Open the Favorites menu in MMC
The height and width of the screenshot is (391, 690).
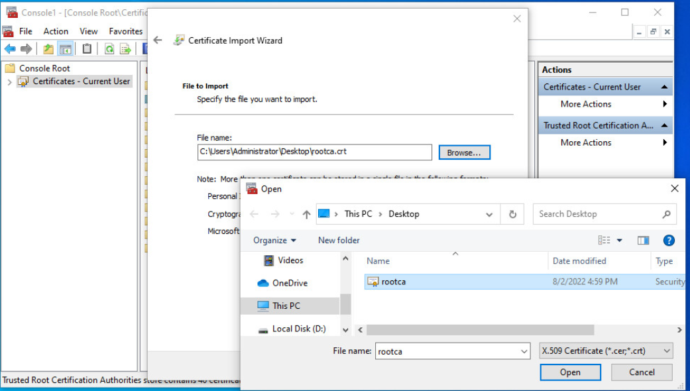pyautogui.click(x=126, y=31)
